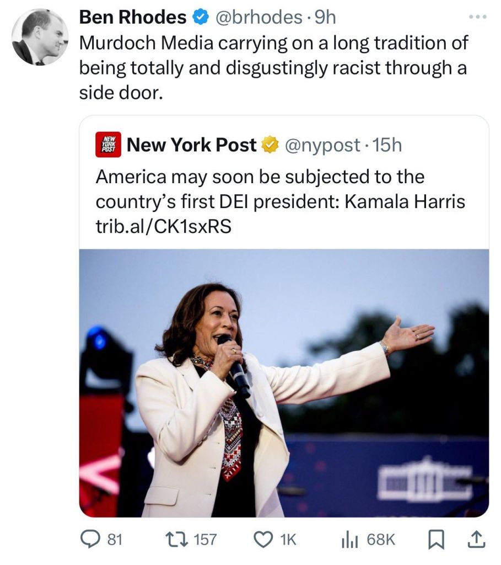Click the Ben Rhodes display name
The image size is (501, 565).
(x=132, y=18)
